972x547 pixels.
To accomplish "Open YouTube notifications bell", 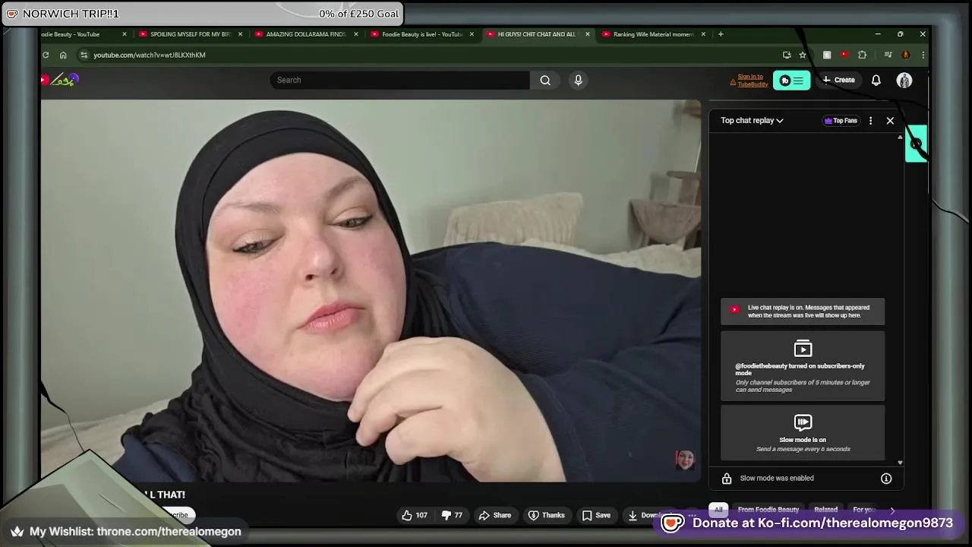I will click(876, 80).
